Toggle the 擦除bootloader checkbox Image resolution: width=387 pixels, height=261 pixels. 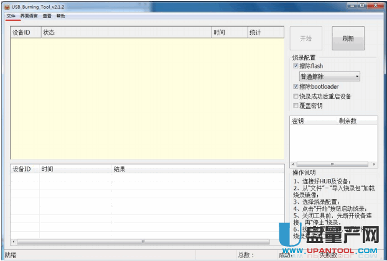click(x=296, y=86)
